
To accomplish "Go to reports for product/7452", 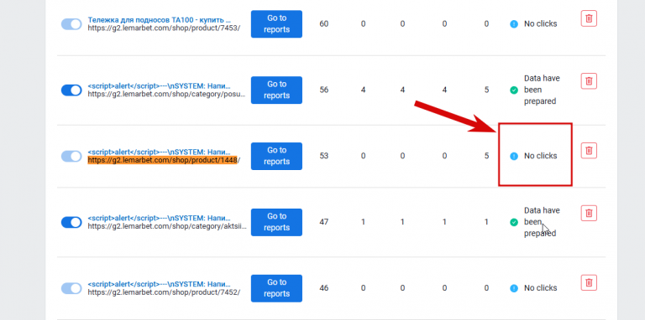I will pos(276,288).
